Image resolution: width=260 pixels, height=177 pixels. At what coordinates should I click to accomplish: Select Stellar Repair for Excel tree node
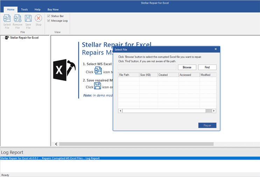(24, 37)
